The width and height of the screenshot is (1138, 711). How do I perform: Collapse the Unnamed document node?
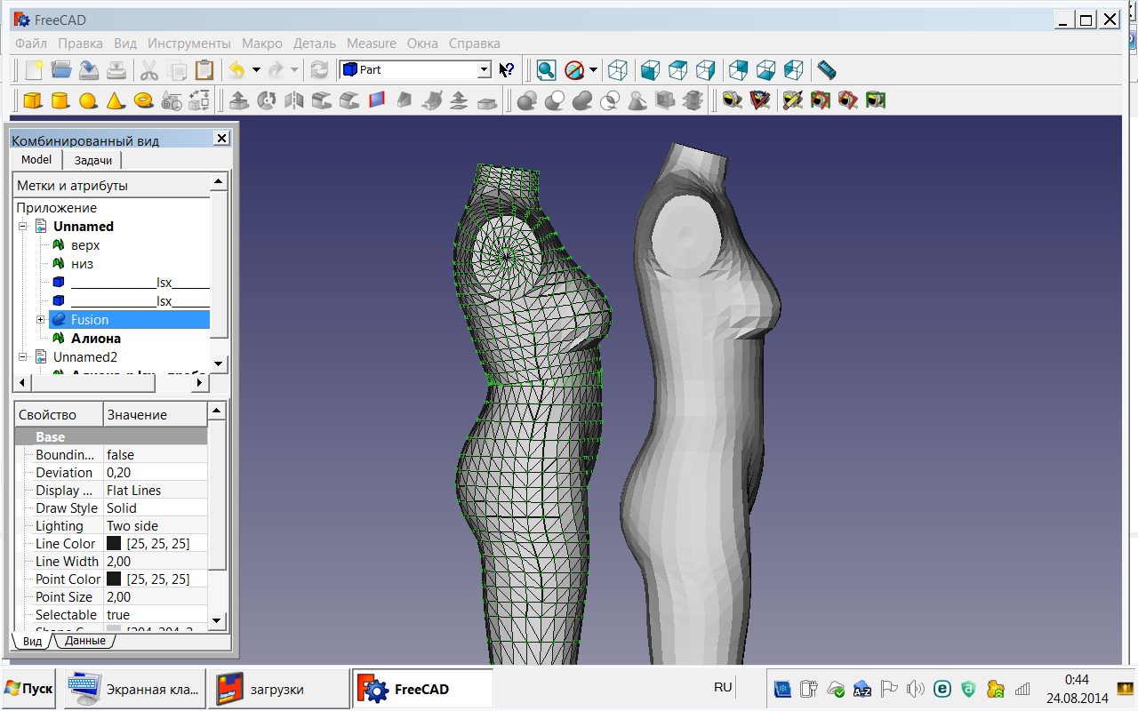coord(24,227)
